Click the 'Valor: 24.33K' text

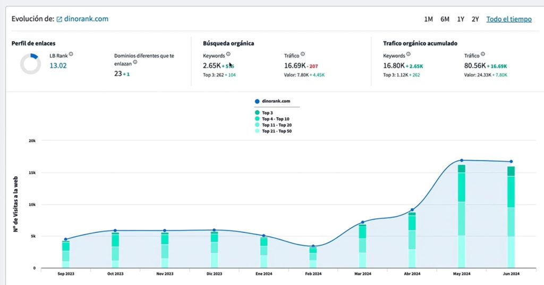click(x=478, y=75)
